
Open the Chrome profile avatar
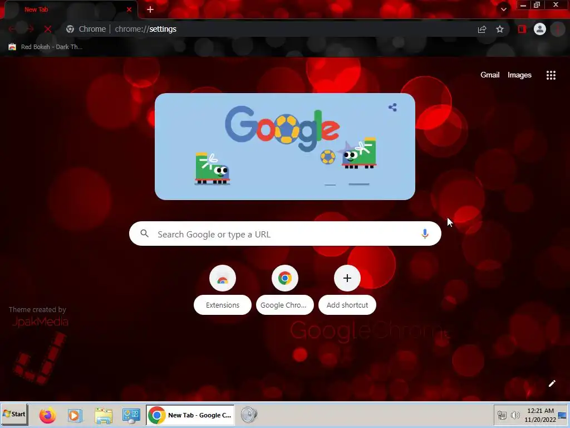(540, 29)
